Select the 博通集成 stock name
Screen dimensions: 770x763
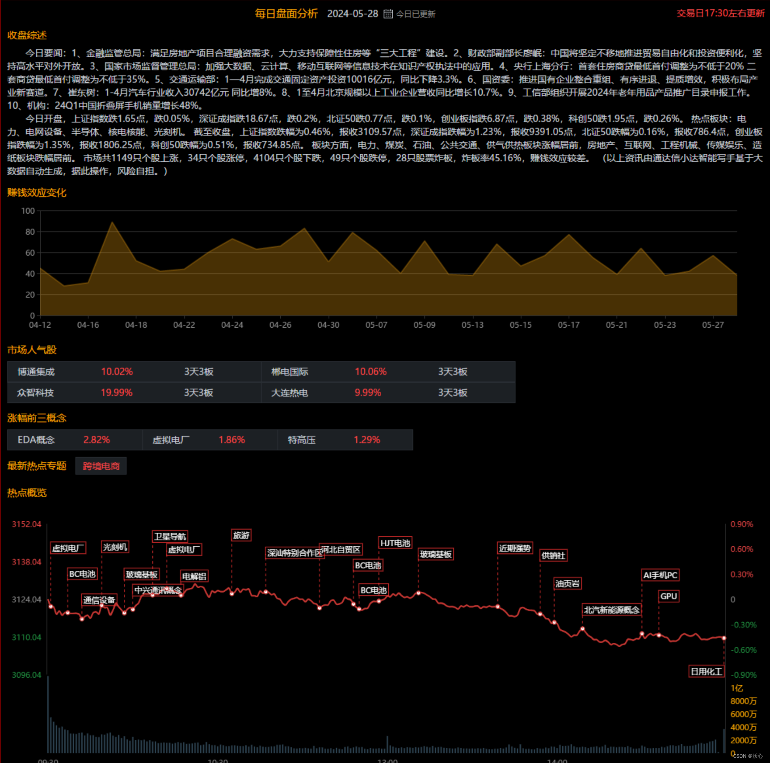tap(36, 372)
